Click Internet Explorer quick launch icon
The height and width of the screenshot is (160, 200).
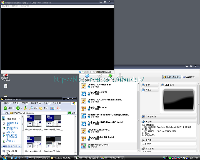tap(16, 158)
